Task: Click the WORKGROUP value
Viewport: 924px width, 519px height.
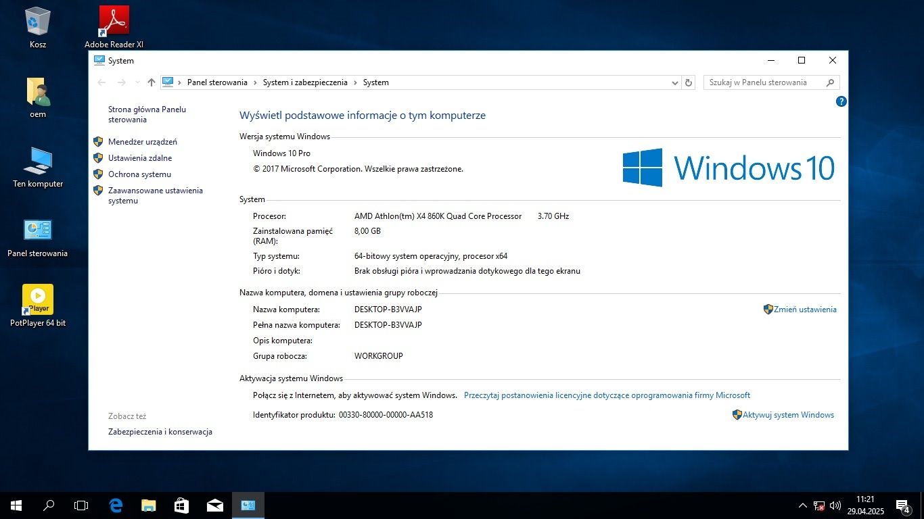Action: pyautogui.click(x=379, y=356)
